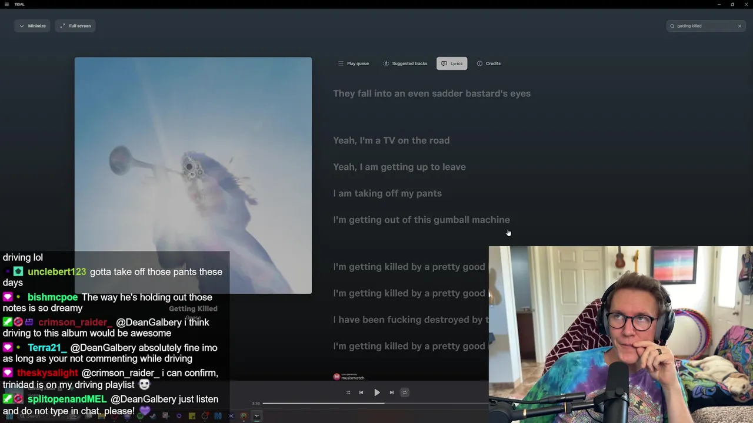Image resolution: width=753 pixels, height=423 pixels.
Task: Jump to lyric "Yeah, I'm a TV on the road"
Action: point(391,140)
